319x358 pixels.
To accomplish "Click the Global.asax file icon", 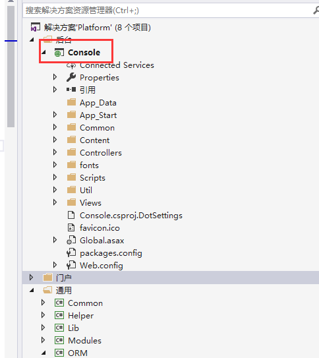I will (x=71, y=240).
